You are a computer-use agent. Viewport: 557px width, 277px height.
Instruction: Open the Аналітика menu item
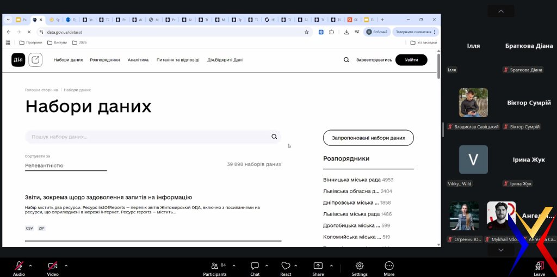(x=138, y=60)
